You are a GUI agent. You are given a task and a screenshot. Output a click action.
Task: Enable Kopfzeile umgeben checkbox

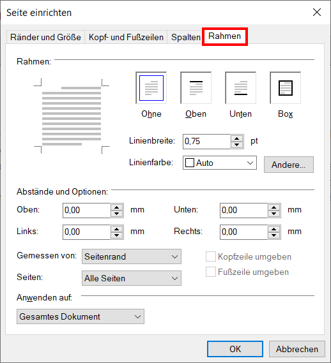pos(211,256)
